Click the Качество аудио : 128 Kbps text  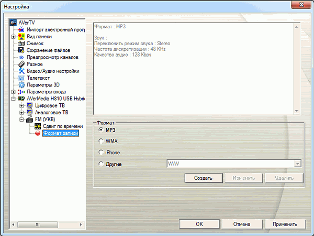123,55
